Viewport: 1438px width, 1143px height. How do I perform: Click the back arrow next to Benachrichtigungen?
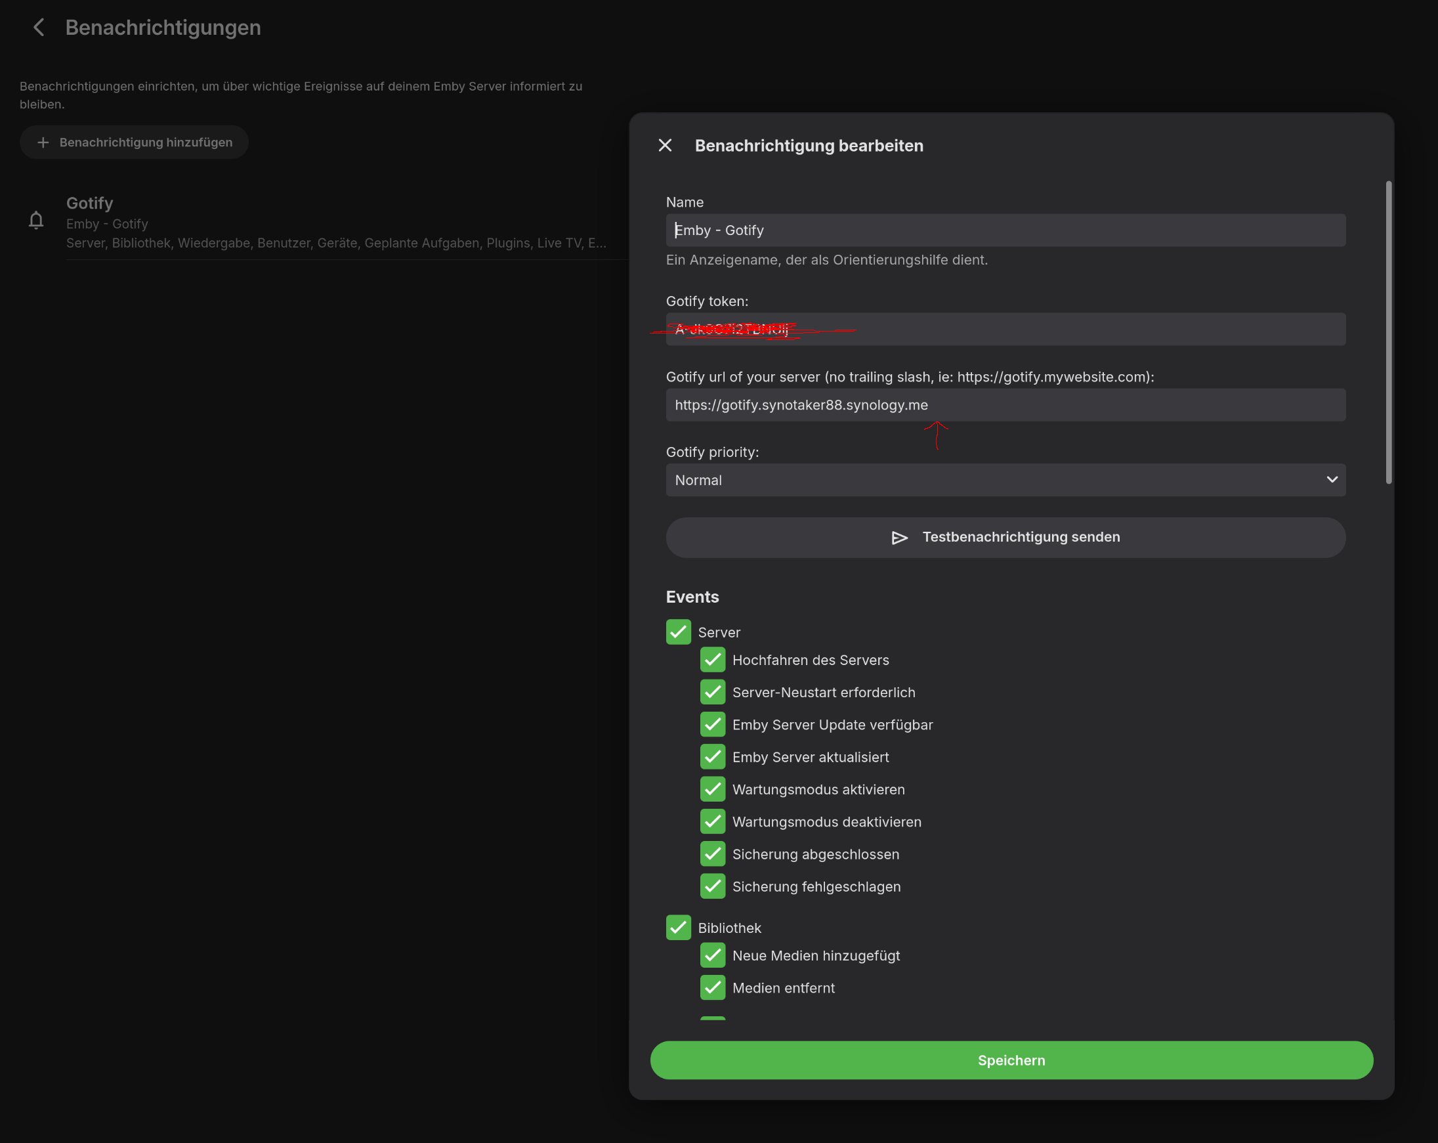click(39, 28)
